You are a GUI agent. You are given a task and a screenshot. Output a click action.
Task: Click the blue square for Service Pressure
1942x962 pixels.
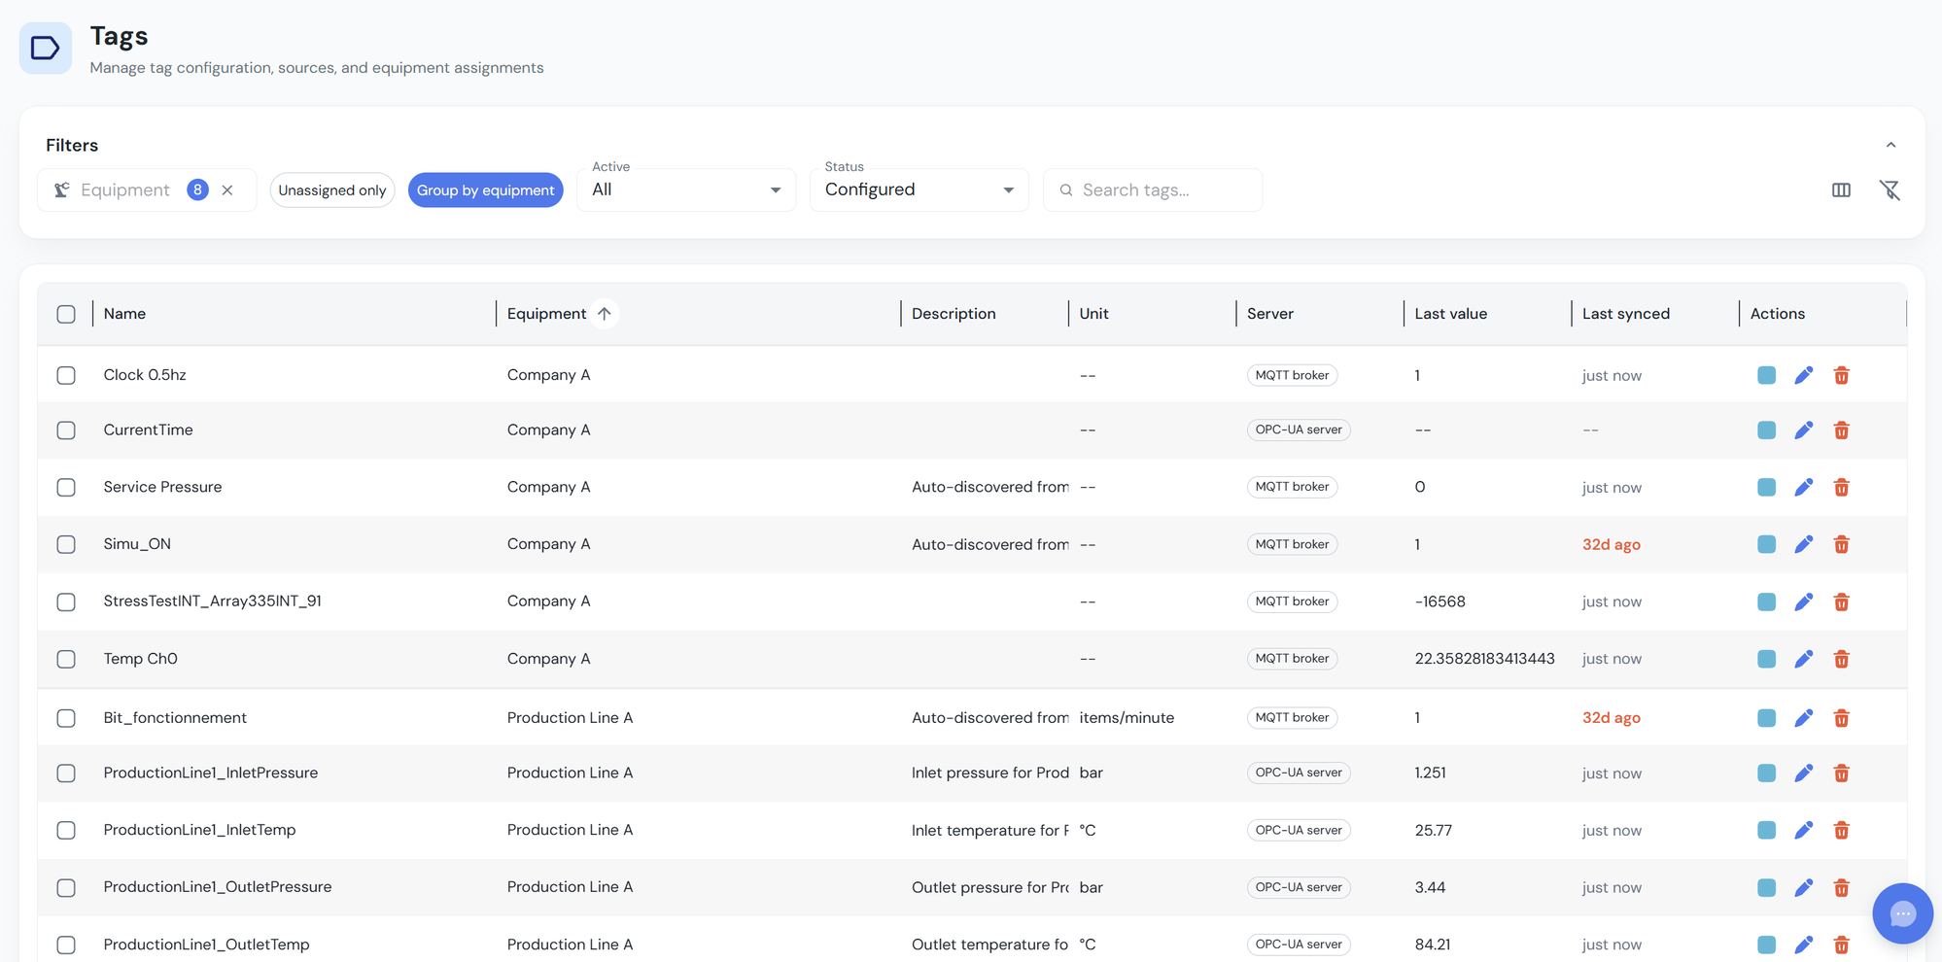click(x=1767, y=487)
